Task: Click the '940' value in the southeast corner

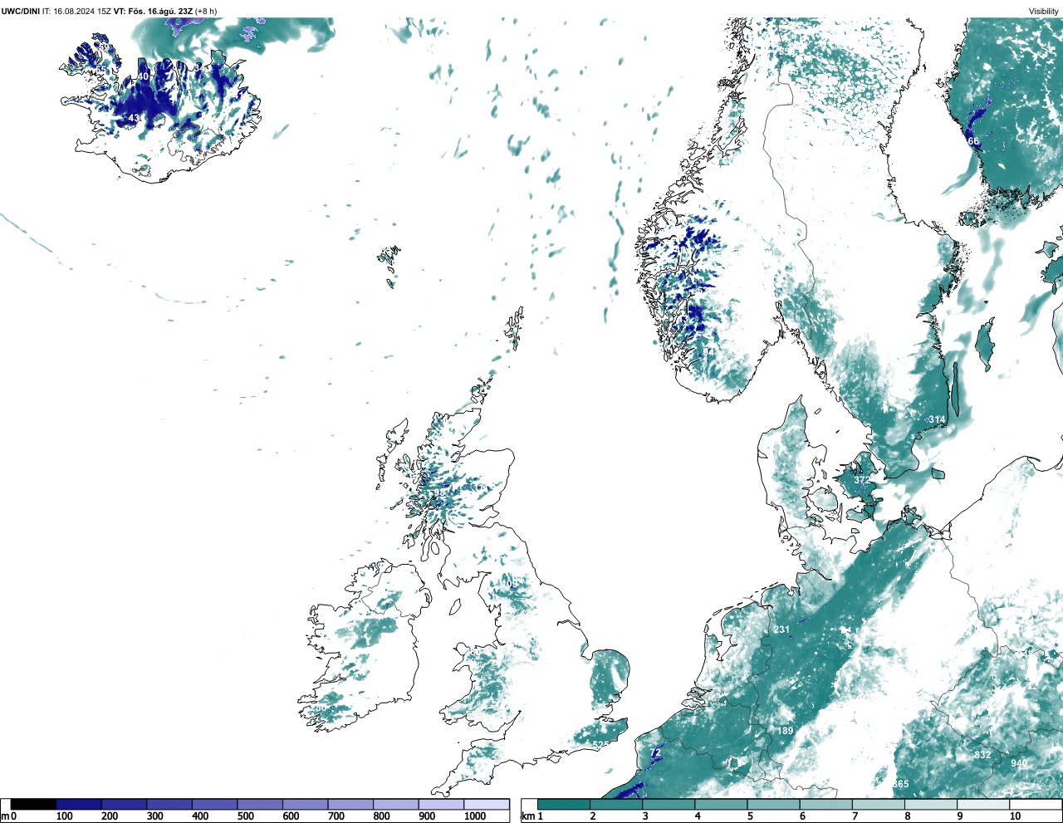Action: tap(1019, 763)
